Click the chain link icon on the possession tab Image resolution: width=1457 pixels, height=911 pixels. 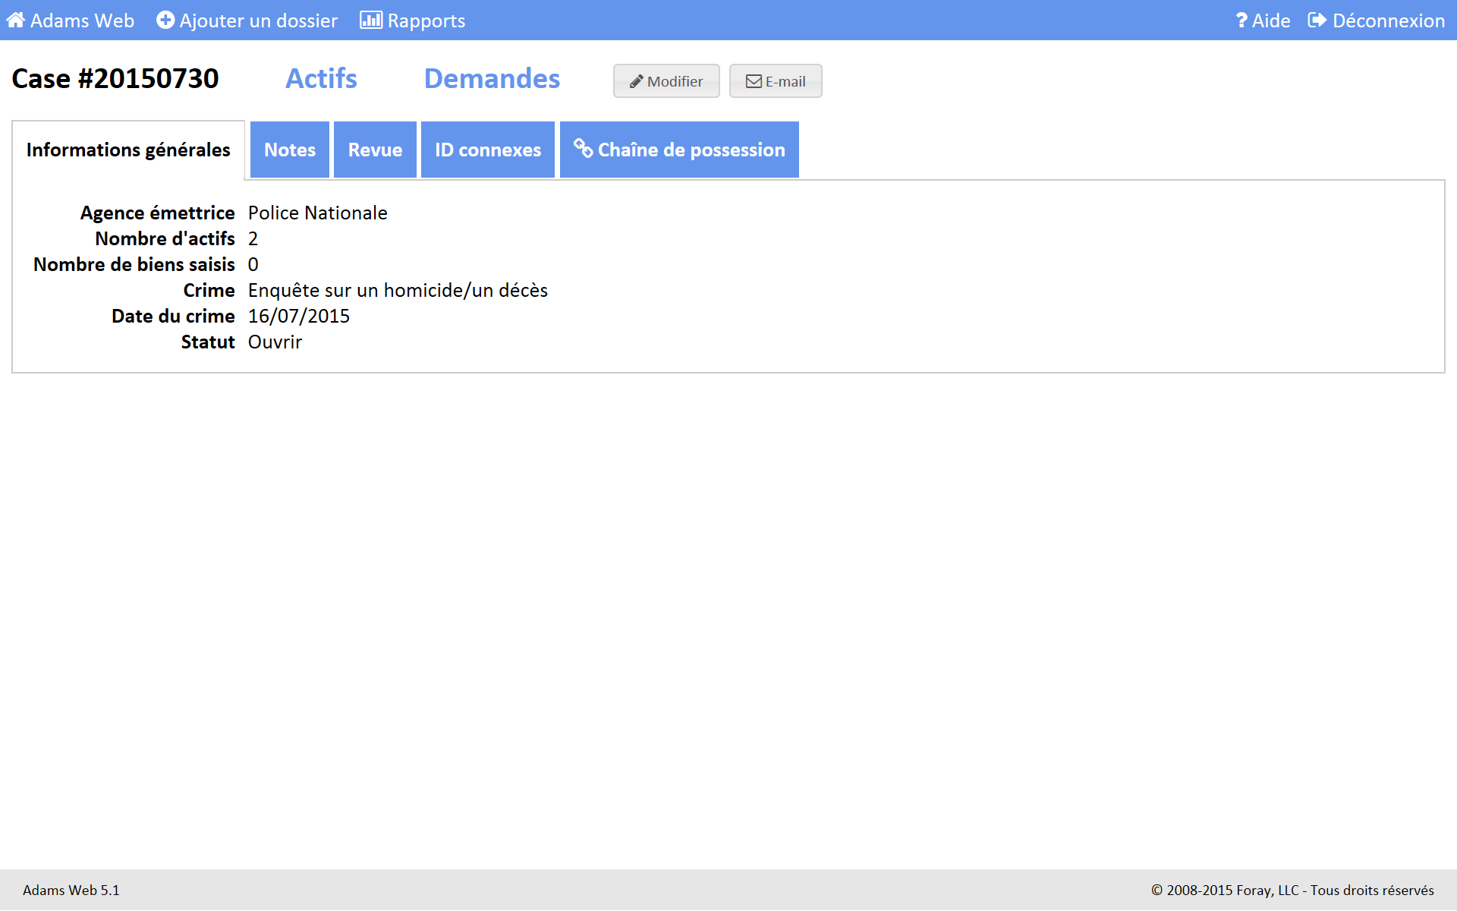[x=583, y=148]
